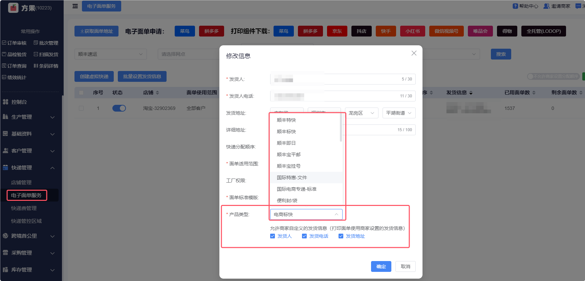Select 国际特惠-文件 from the list
Viewport: 585px width, 281px height.
tap(292, 178)
